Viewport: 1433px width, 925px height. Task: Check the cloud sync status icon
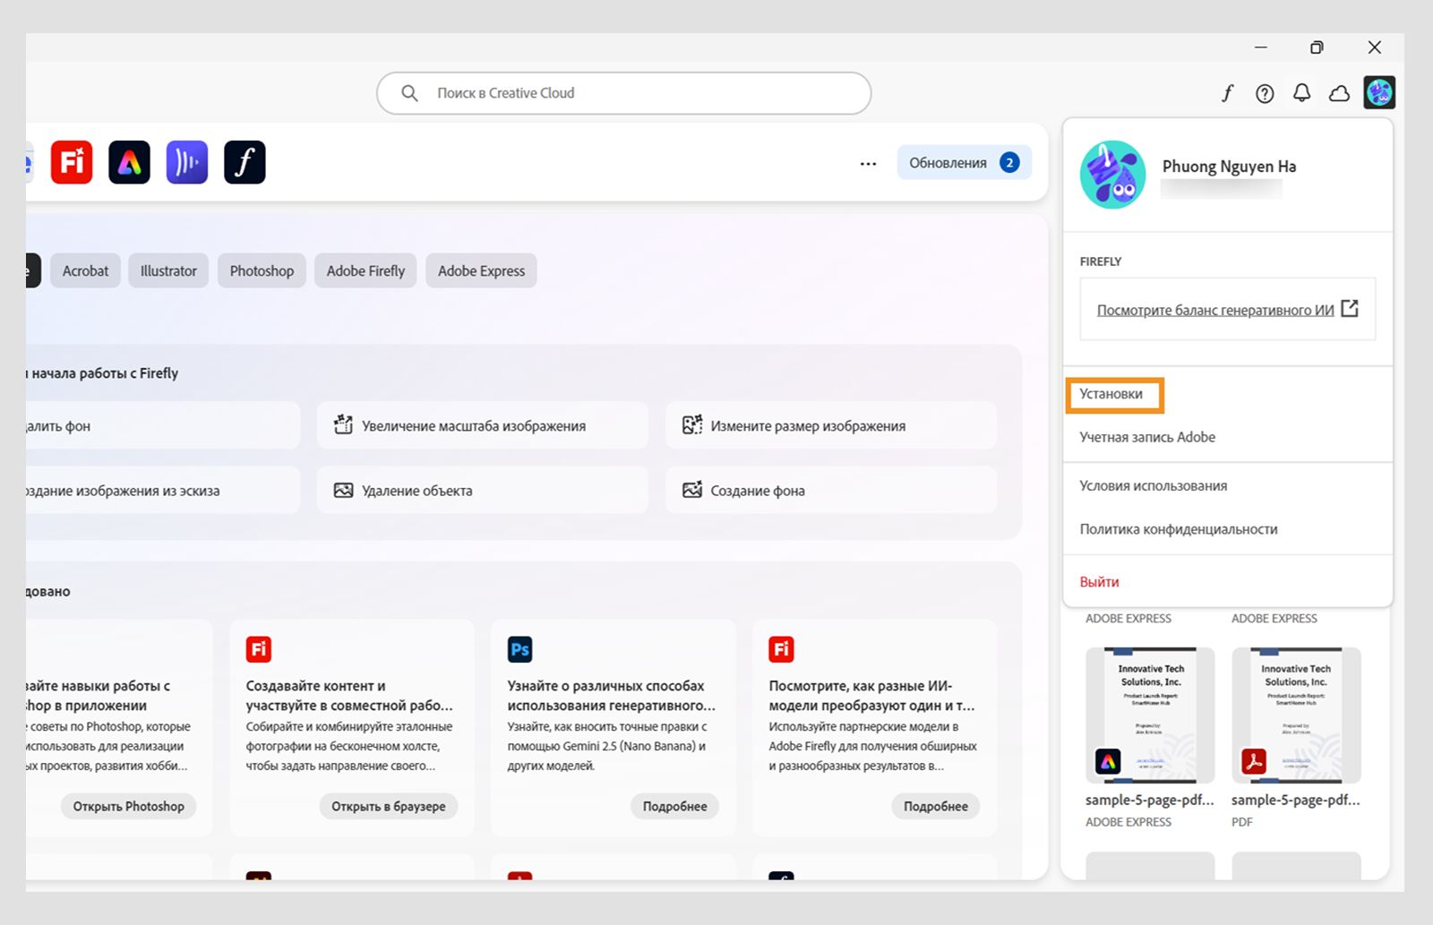[x=1339, y=93]
